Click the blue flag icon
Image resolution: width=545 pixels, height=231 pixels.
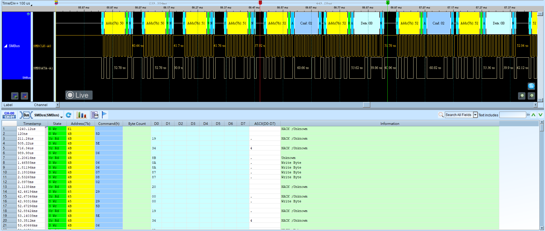[x=104, y=115]
